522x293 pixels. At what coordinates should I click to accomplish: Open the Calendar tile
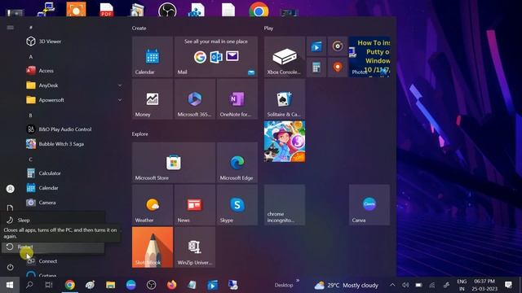(x=153, y=57)
